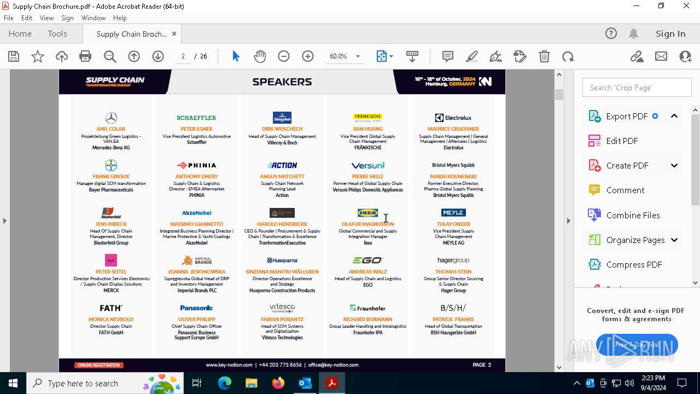Open the Help question mark icon
Screen dimensions: 700x394
[x=611, y=33]
